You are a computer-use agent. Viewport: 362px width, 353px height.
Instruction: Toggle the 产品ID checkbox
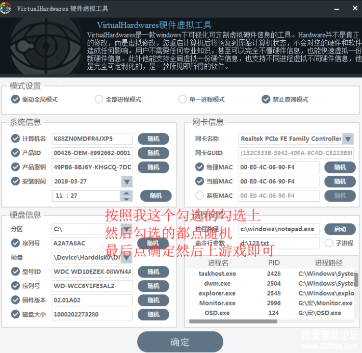[15, 153]
